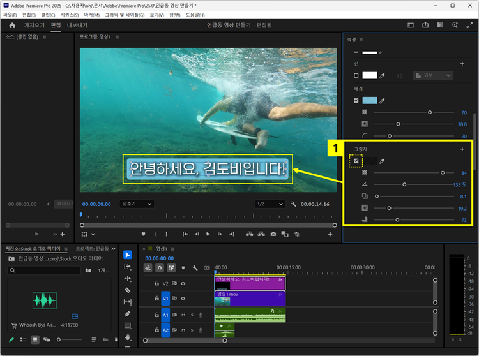Screen dimensions: 479x356
Task: Click the Export Frame camera icon
Action: 273,234
